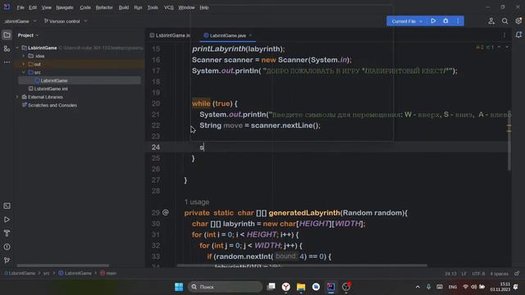The image size is (525, 295).
Task: Click Windows taskbar search field
Action: [225, 287]
